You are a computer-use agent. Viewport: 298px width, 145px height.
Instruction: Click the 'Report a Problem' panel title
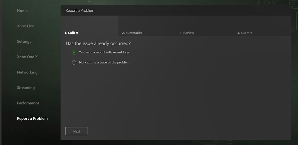(x=80, y=11)
